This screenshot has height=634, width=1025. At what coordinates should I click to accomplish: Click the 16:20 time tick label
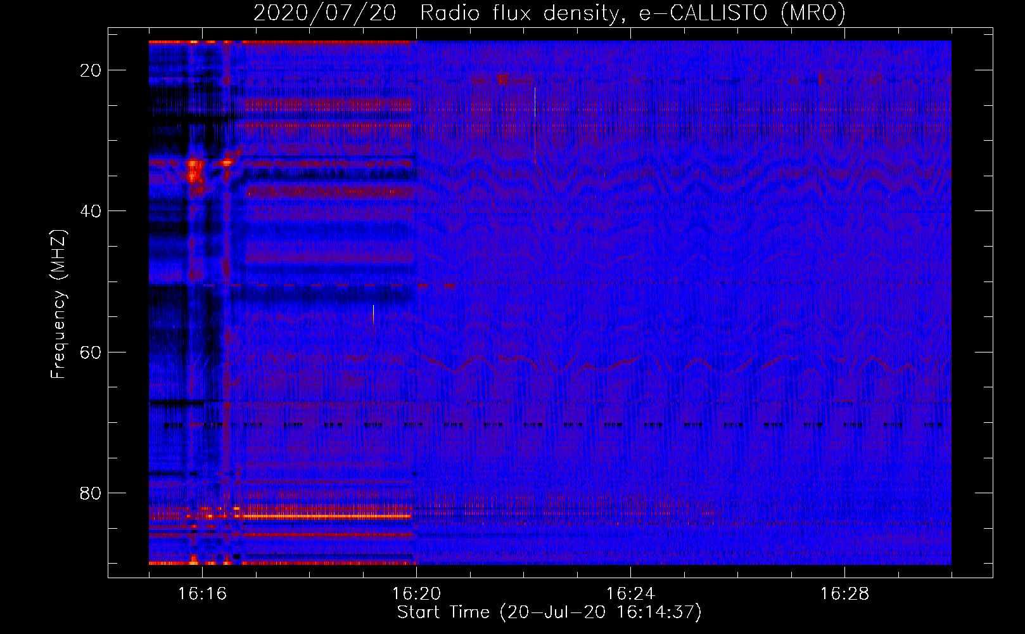tap(416, 594)
